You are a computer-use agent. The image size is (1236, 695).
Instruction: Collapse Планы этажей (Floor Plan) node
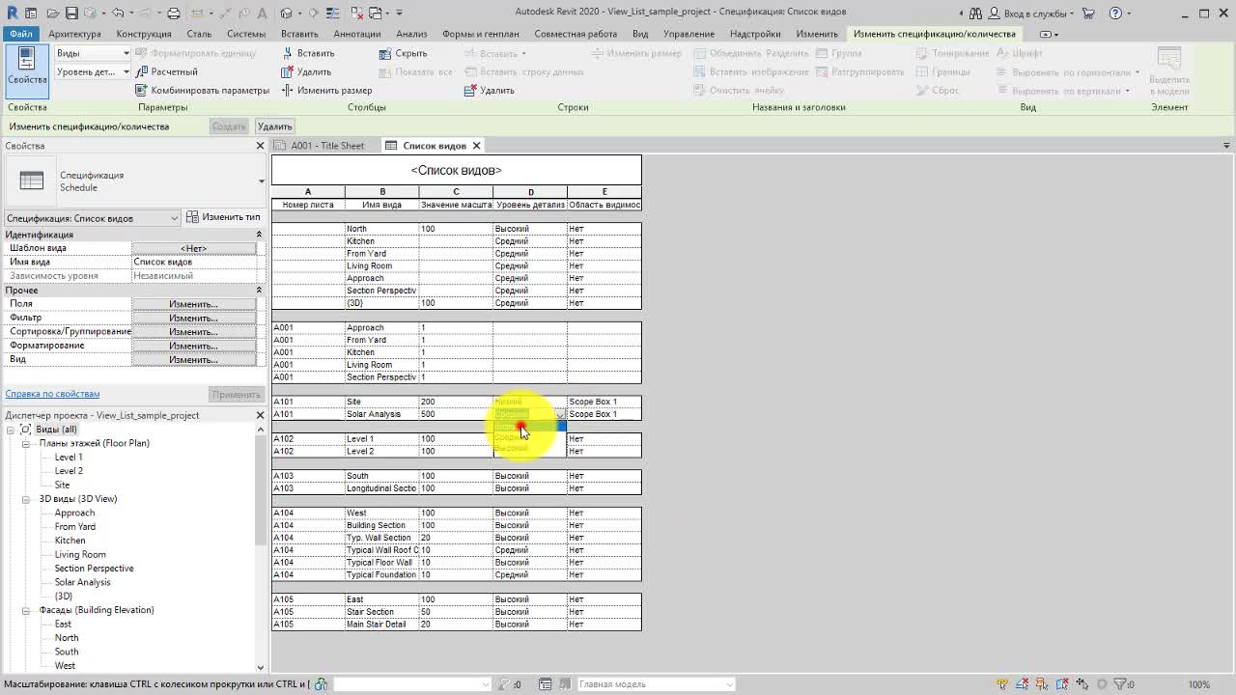pos(26,443)
